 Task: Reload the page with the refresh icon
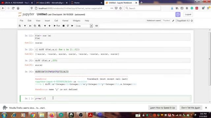13,8
